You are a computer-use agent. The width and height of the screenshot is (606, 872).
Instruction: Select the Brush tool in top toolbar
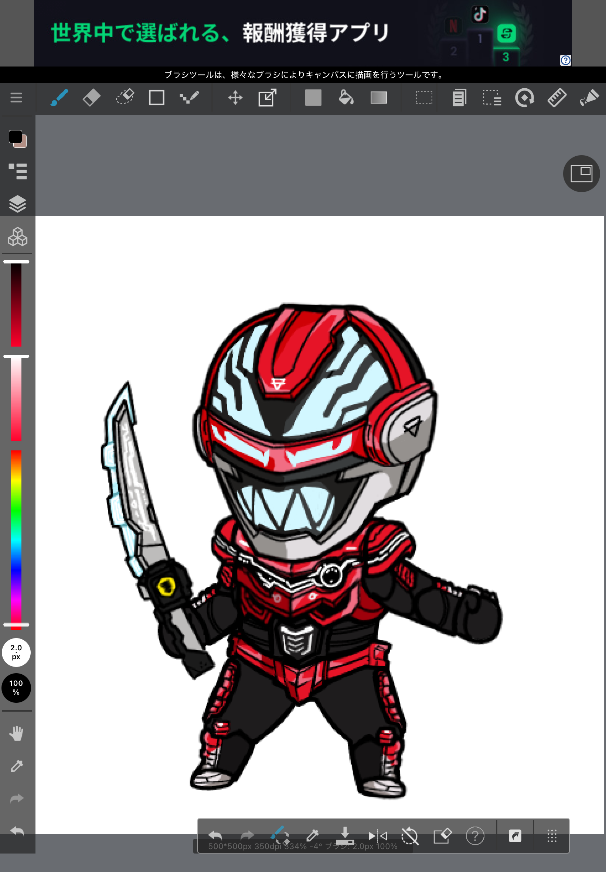tap(59, 98)
